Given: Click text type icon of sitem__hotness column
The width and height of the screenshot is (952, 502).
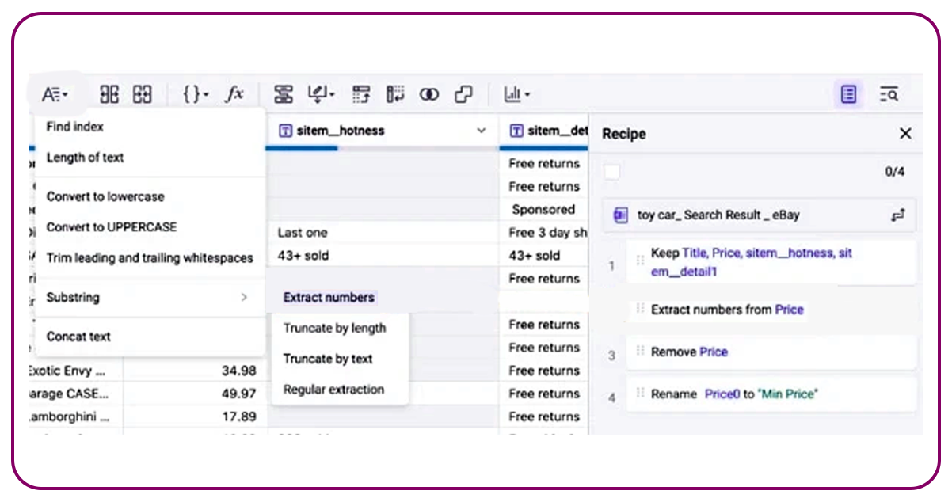Looking at the screenshot, I should click(x=286, y=131).
